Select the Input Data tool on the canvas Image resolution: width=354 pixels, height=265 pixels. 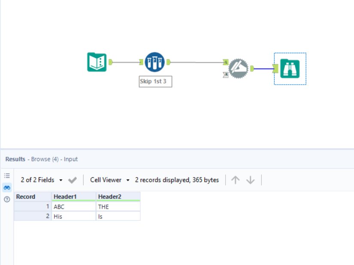pos(97,61)
